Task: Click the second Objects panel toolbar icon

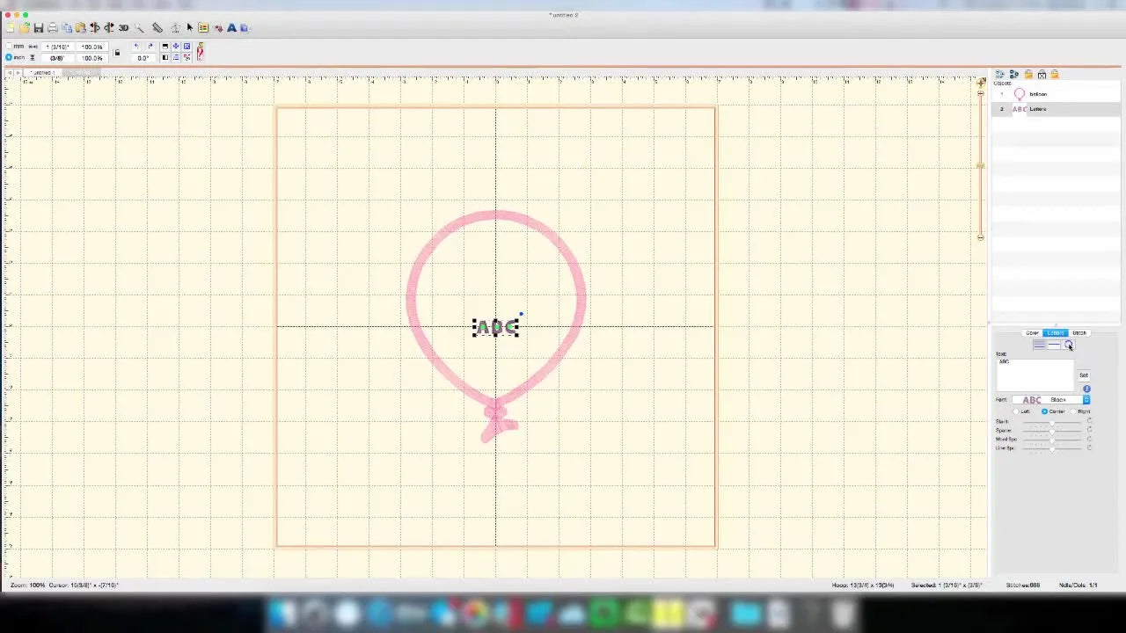Action: pos(1014,75)
